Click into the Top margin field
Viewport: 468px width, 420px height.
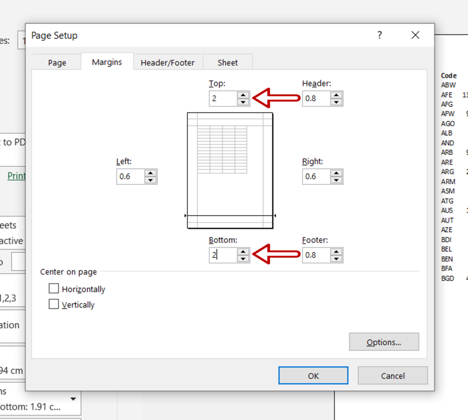[223, 99]
